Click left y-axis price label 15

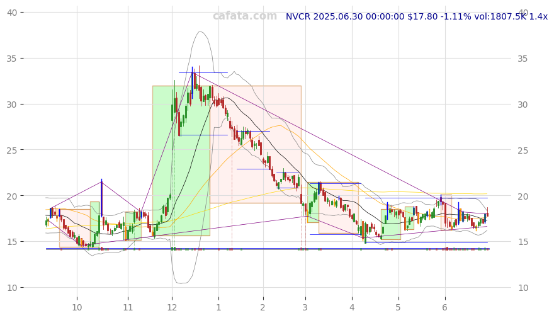point(12,242)
